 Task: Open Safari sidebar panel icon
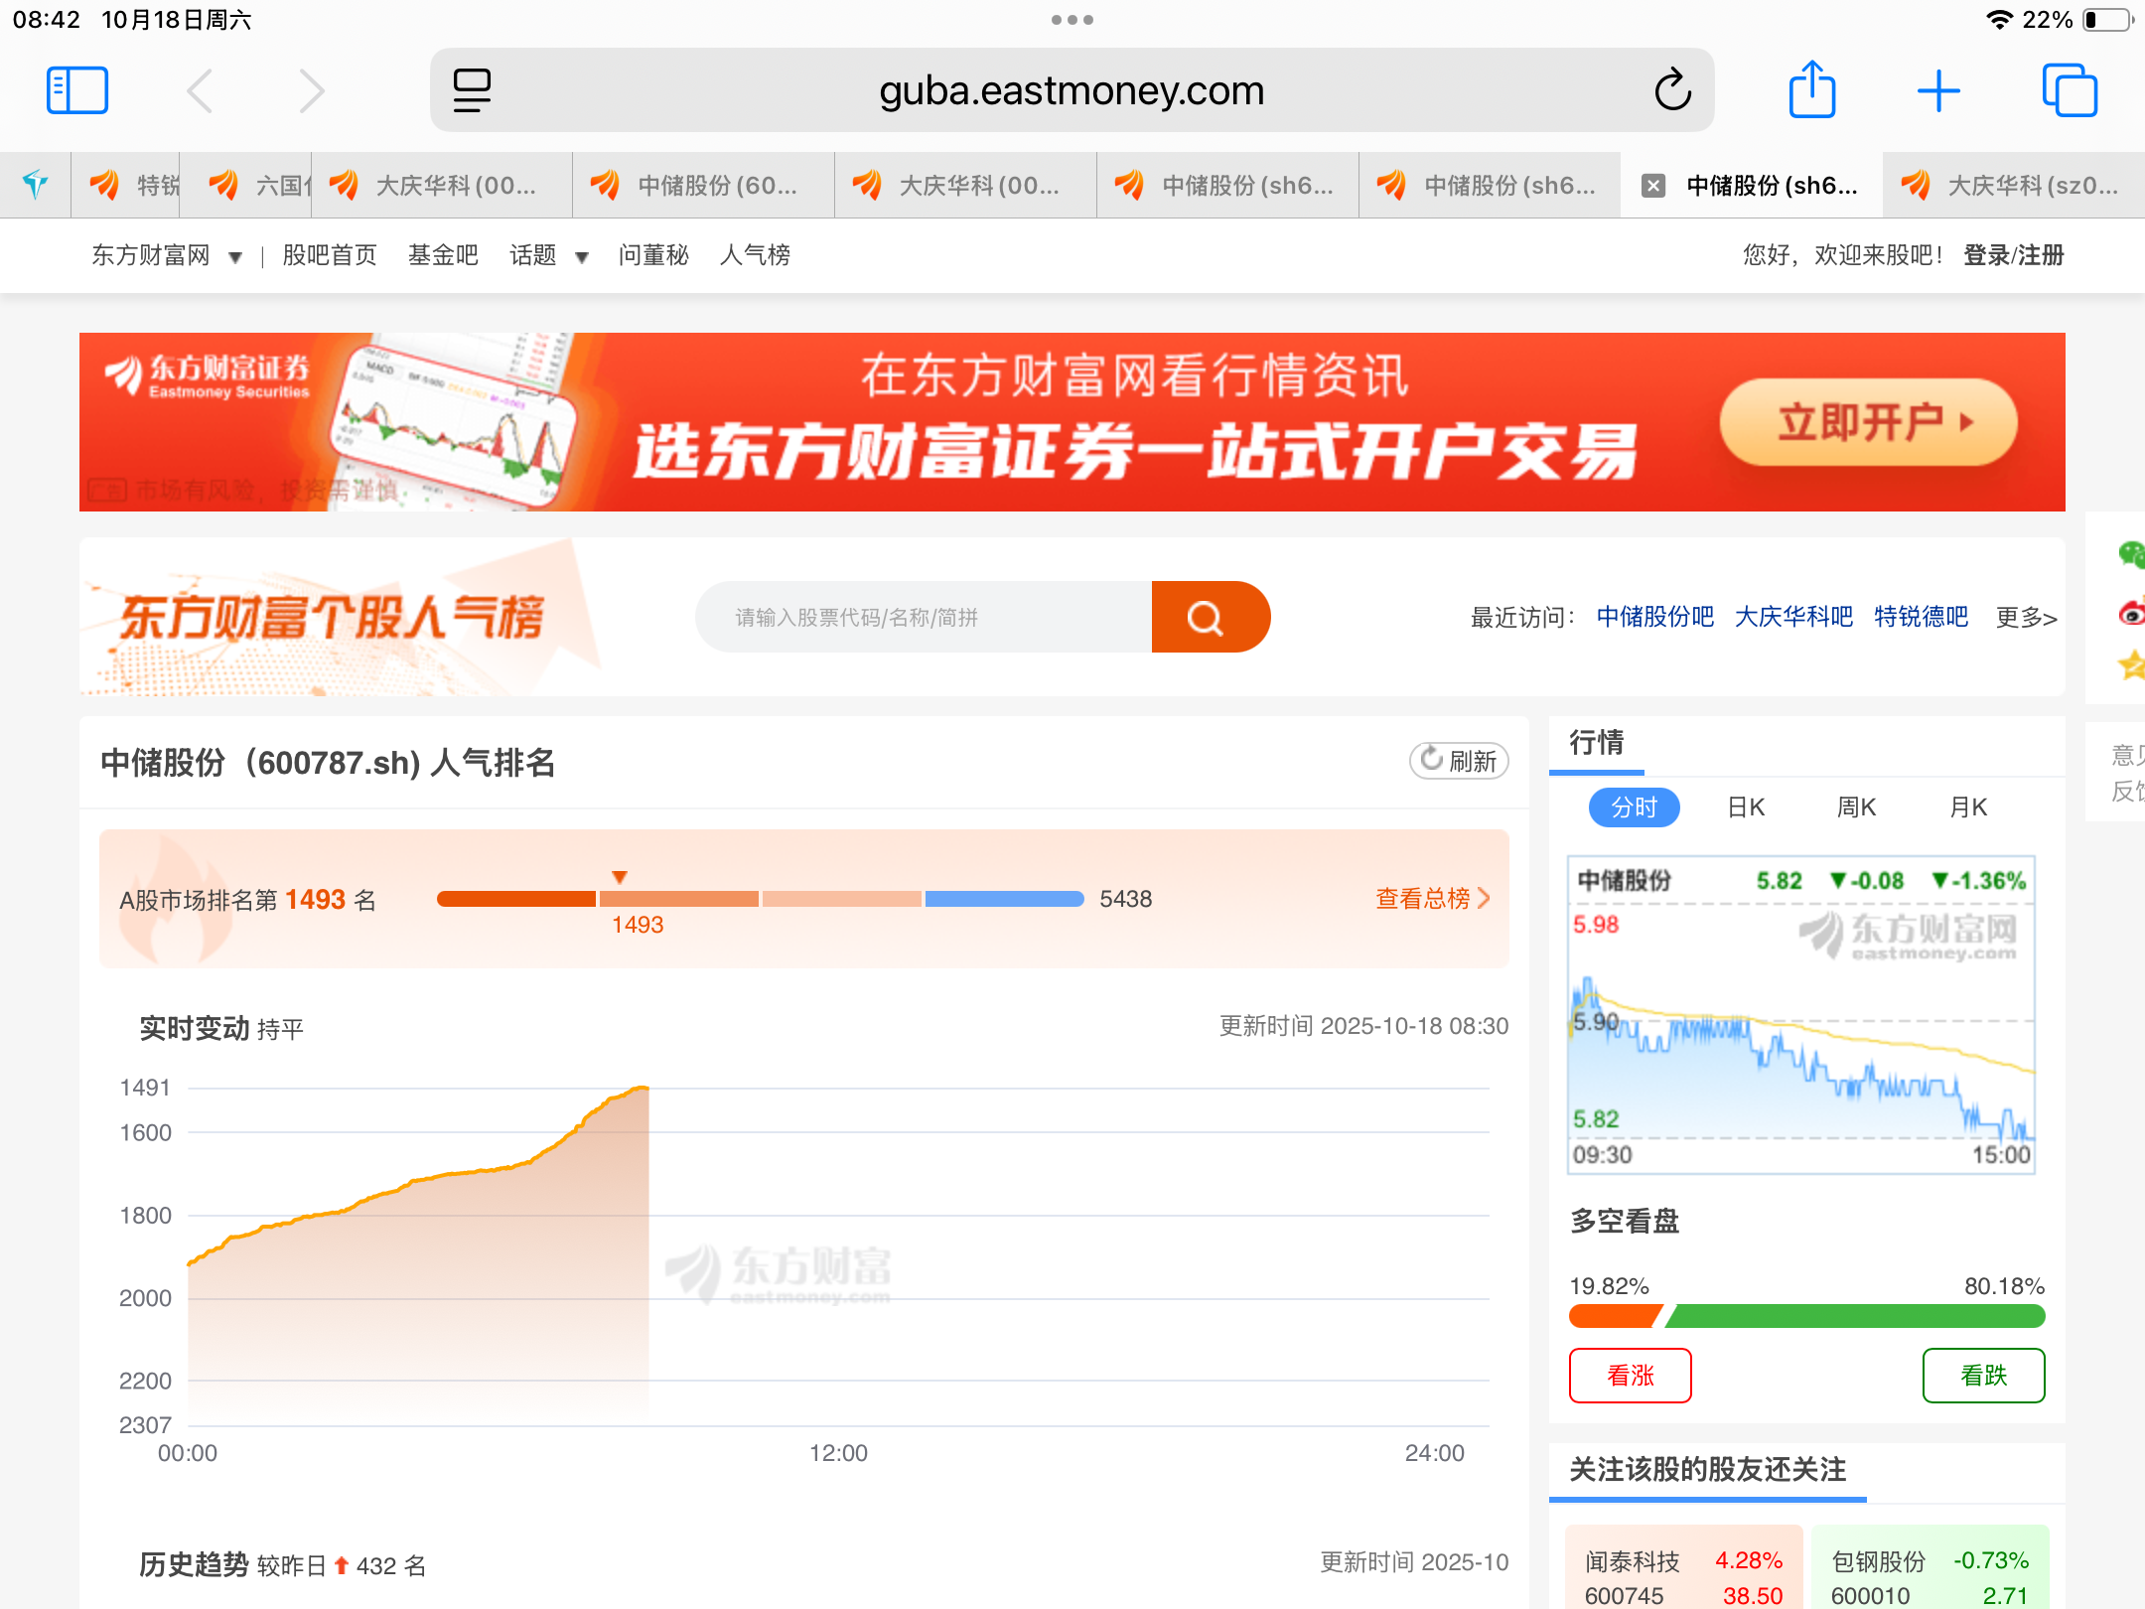[x=76, y=90]
